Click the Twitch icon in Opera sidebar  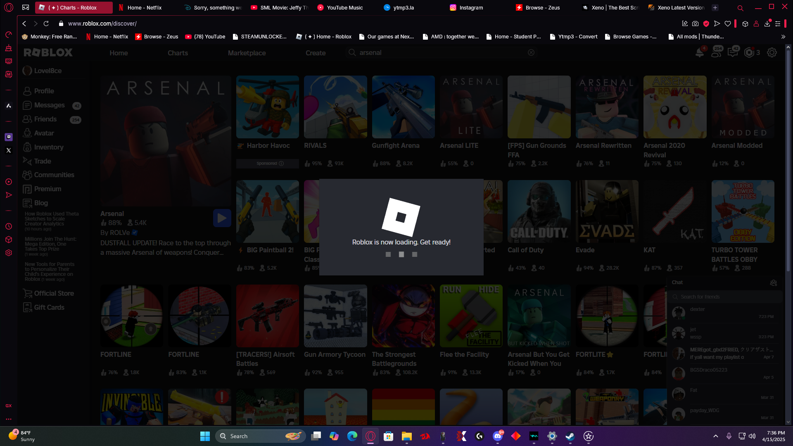[x=9, y=137]
